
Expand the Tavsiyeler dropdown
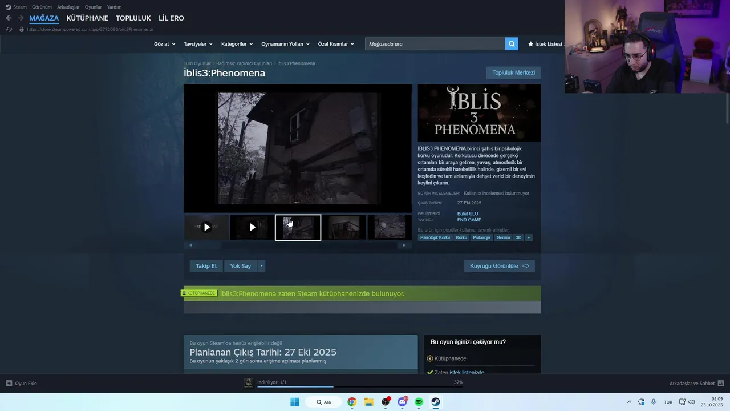[x=198, y=44]
